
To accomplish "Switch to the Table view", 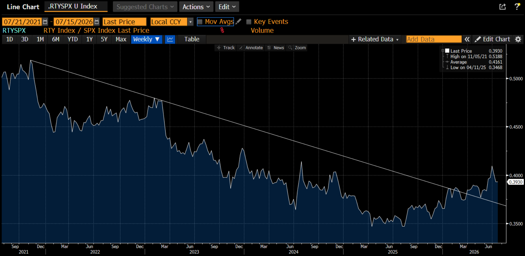I will (x=192, y=39).
